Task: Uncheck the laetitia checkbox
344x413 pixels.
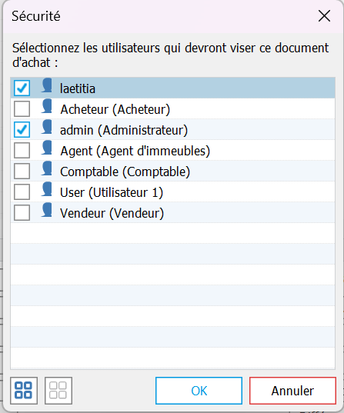Action: (22, 88)
